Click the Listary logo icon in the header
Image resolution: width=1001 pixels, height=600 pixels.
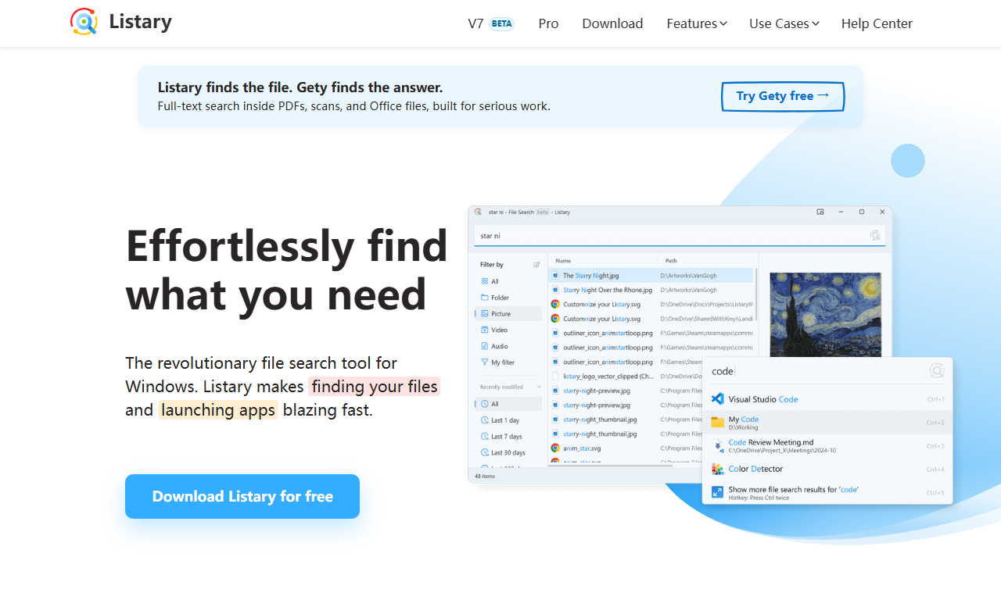(x=84, y=22)
